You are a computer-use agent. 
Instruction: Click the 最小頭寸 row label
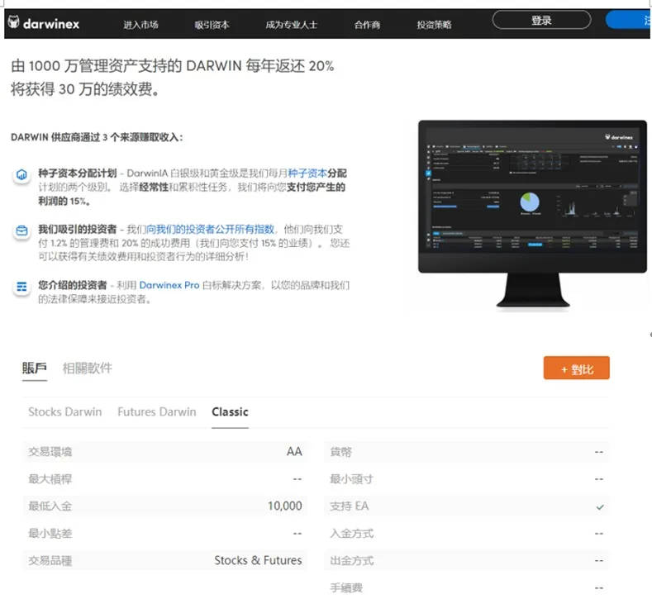pyautogui.click(x=351, y=479)
